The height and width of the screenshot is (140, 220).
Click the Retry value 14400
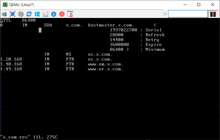tap(117, 40)
